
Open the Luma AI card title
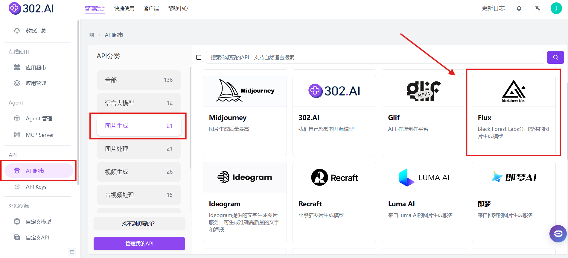pos(401,204)
